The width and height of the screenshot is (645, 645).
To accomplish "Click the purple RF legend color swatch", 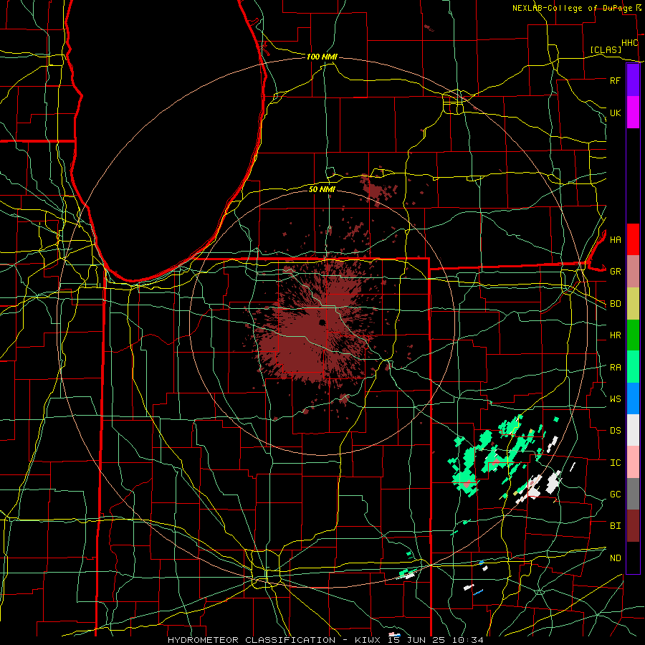I will (x=633, y=80).
